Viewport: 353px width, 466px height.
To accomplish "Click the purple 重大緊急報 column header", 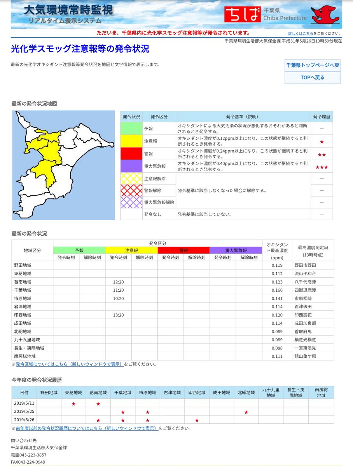I will tap(236, 250).
